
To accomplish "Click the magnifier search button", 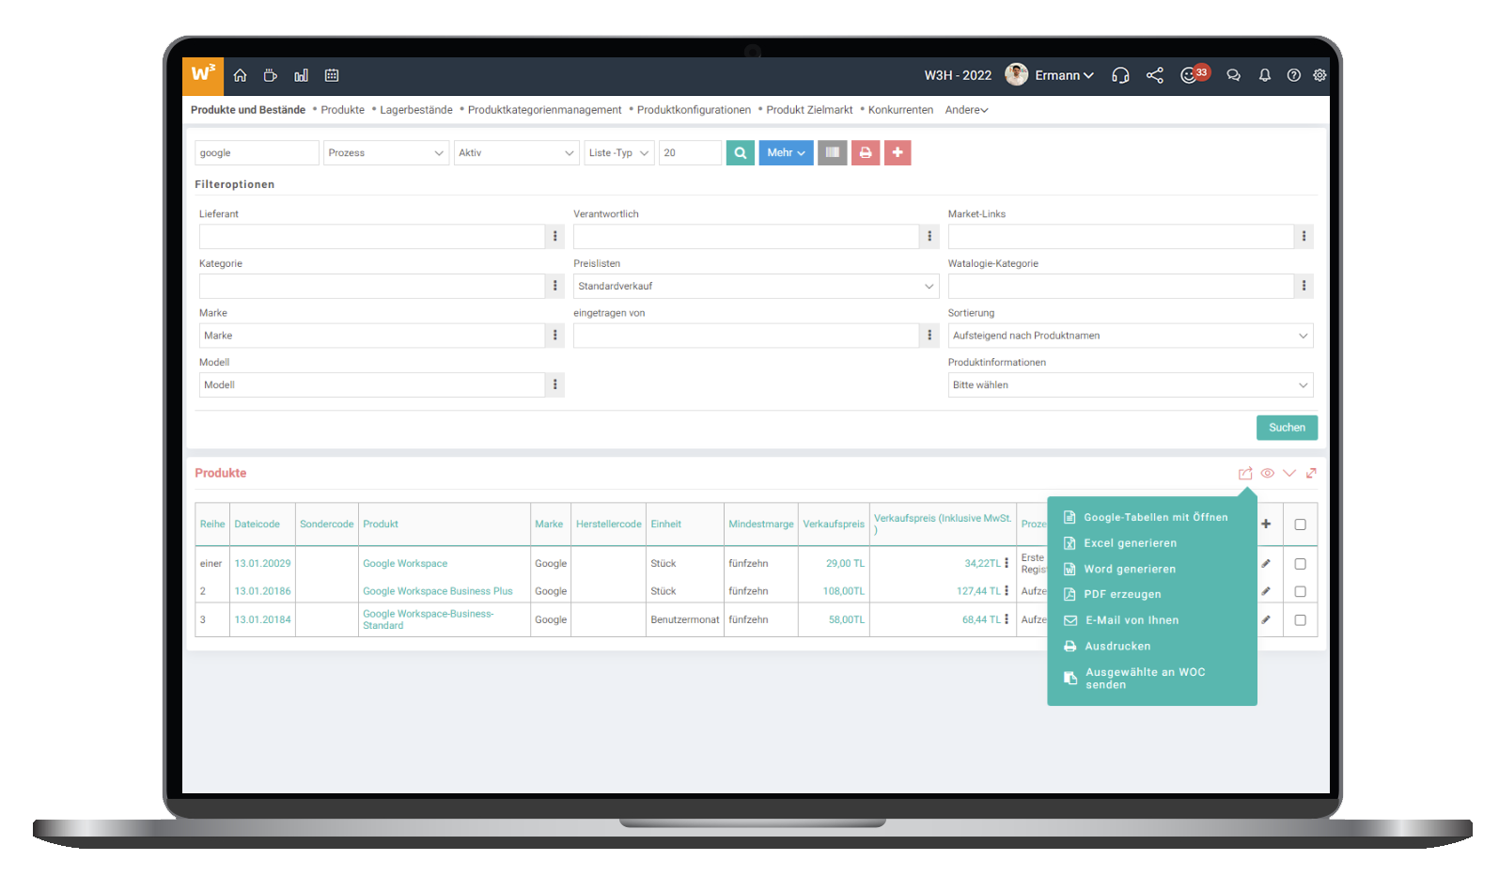I will (x=741, y=152).
